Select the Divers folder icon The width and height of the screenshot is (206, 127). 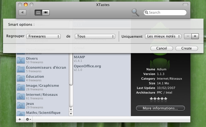[21, 60]
